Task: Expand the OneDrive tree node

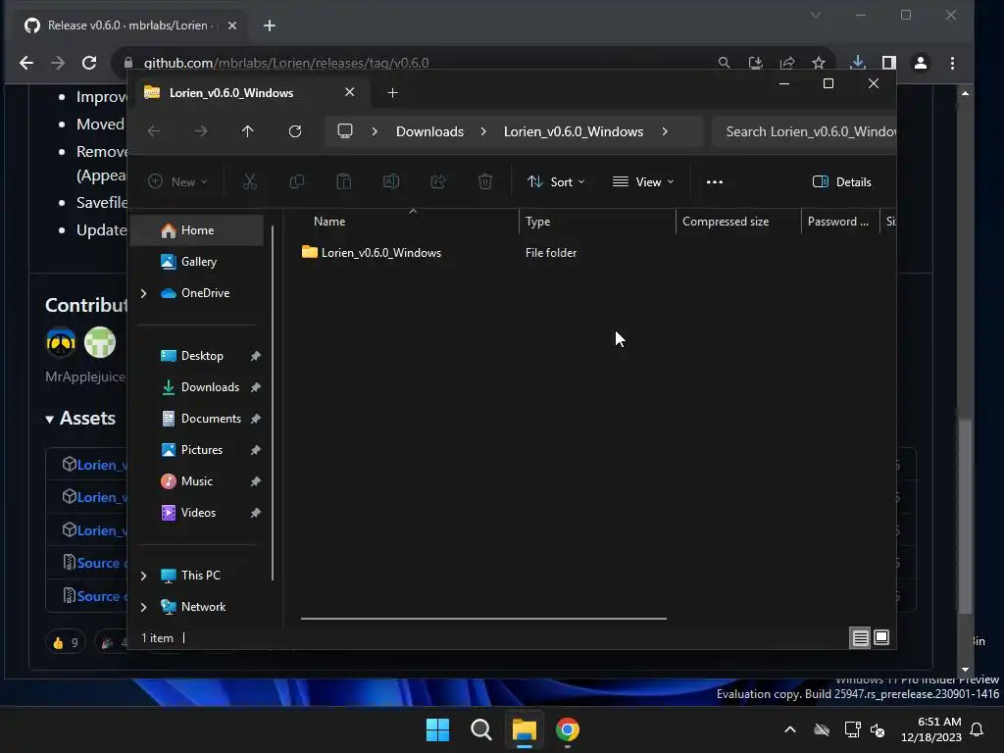Action: pos(143,293)
